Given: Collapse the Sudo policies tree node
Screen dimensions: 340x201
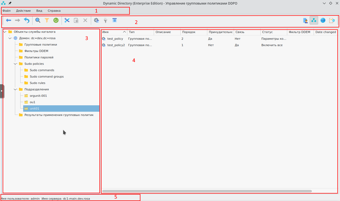Looking at the screenshot, I should click(x=15, y=64).
